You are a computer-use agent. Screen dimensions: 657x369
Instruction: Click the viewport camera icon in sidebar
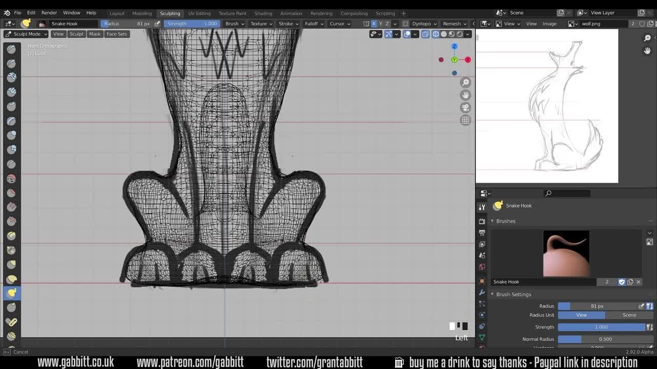(x=465, y=107)
